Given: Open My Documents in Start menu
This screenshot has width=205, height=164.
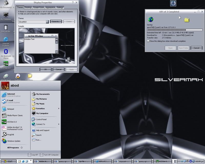Looking at the screenshot, I should 41,94.
